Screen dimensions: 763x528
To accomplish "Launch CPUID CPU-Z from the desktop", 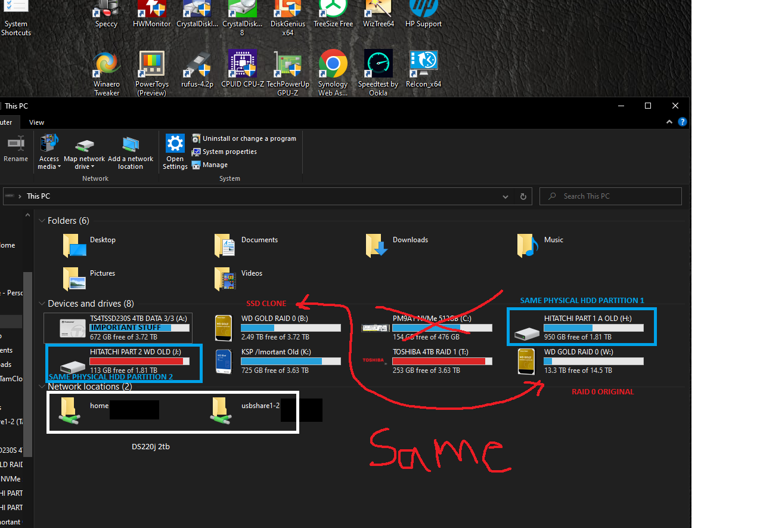I will (243, 69).
